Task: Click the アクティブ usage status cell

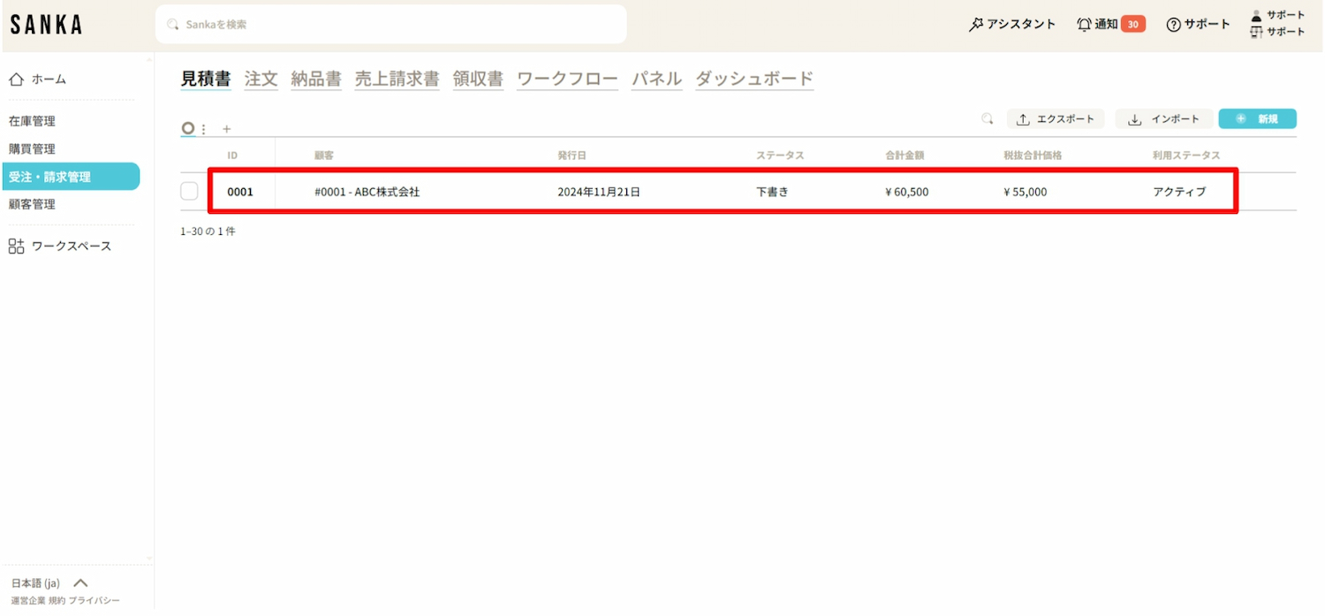Action: point(1179,192)
